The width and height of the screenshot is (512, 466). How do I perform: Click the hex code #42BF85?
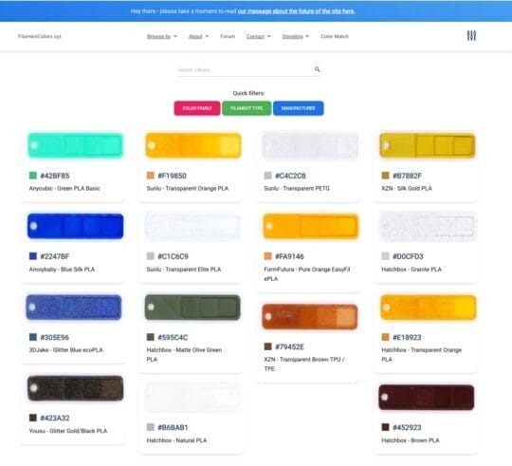point(55,176)
